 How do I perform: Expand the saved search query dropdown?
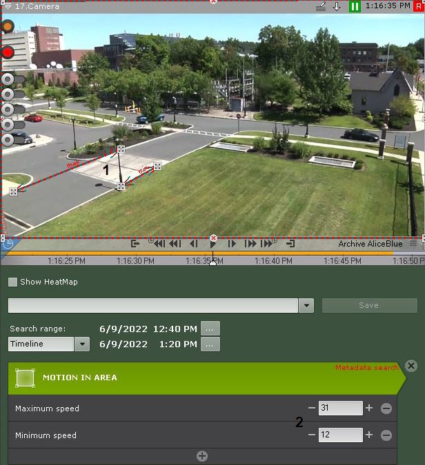[x=306, y=305]
